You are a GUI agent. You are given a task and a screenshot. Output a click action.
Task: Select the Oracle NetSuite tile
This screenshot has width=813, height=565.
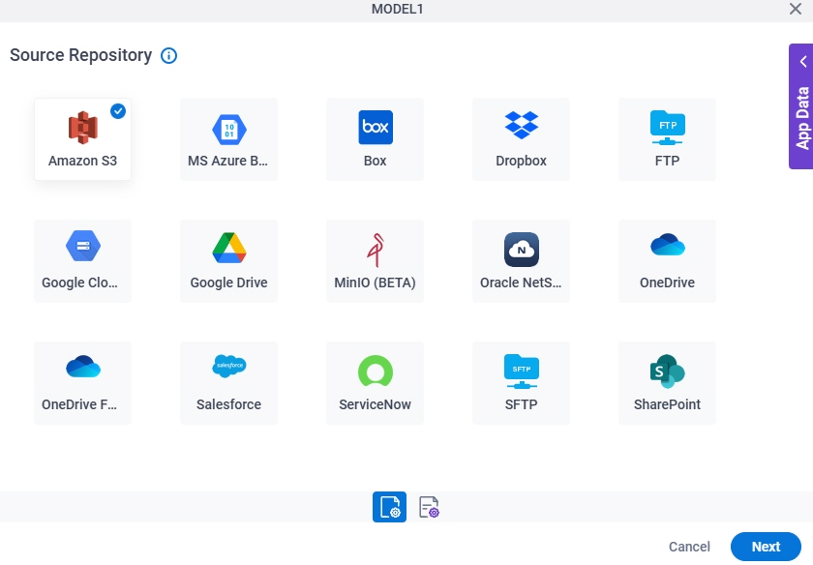pos(521,260)
